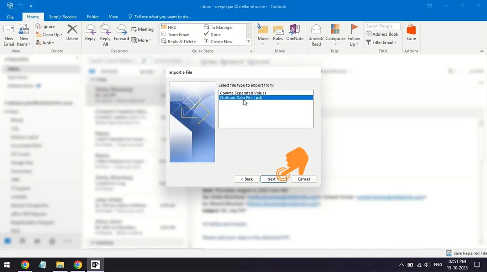Expand the Quick Steps gallery arrow

point(249,42)
